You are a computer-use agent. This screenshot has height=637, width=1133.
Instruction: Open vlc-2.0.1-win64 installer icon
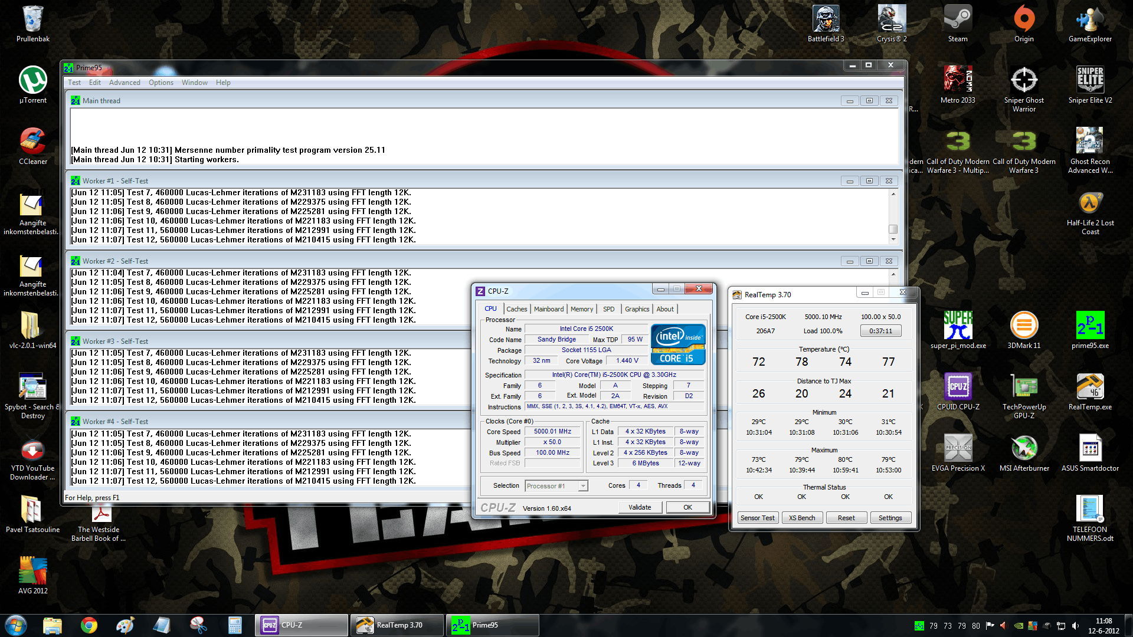point(33,330)
